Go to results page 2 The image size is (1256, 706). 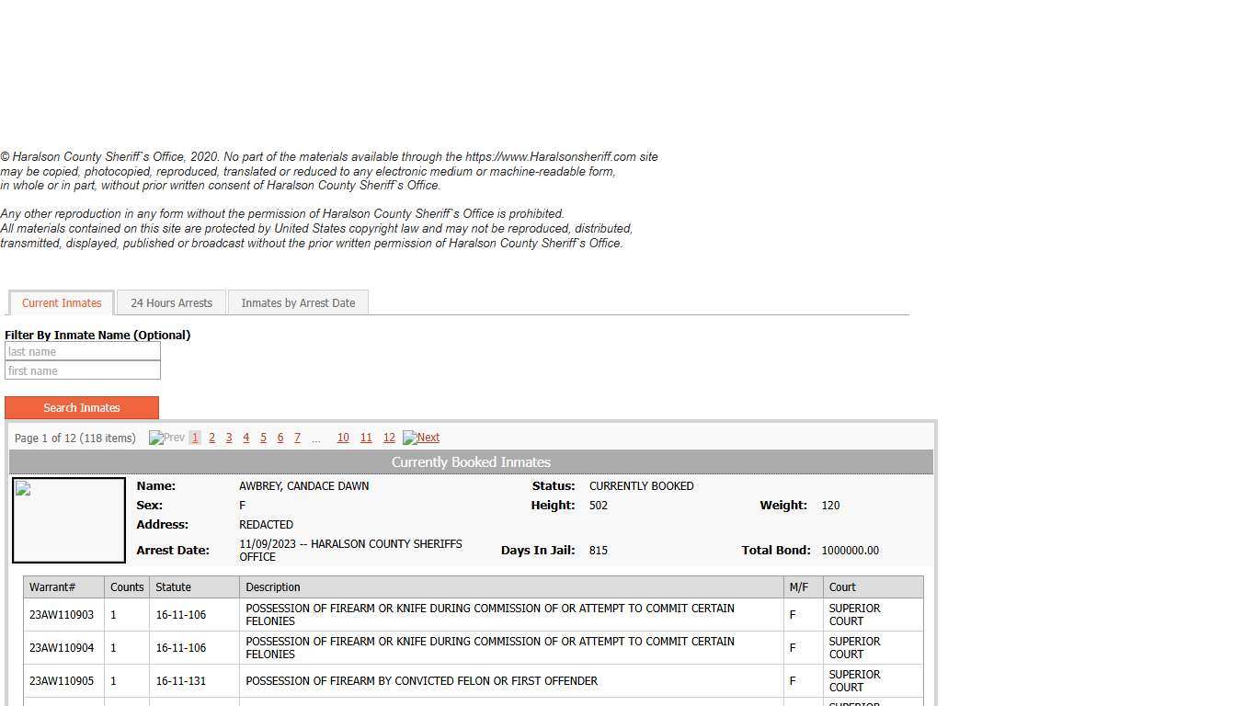coord(211,438)
